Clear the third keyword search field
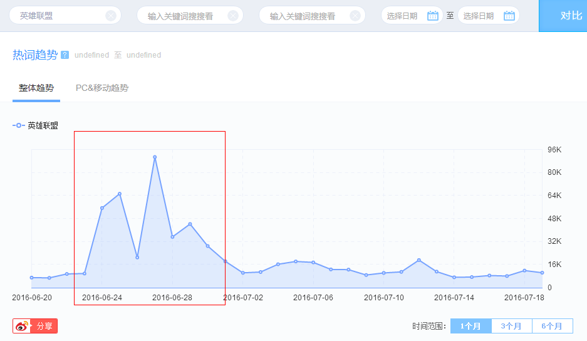Image resolution: width=587 pixels, height=341 pixels. point(355,16)
